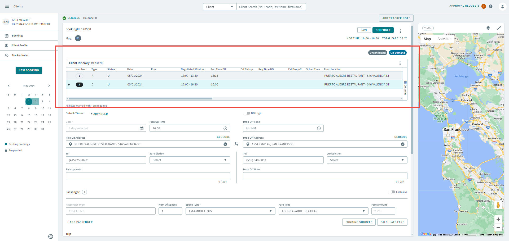Click the itinerary table horizontal scrollbar
509x241 pixels.
[x=141, y=98]
